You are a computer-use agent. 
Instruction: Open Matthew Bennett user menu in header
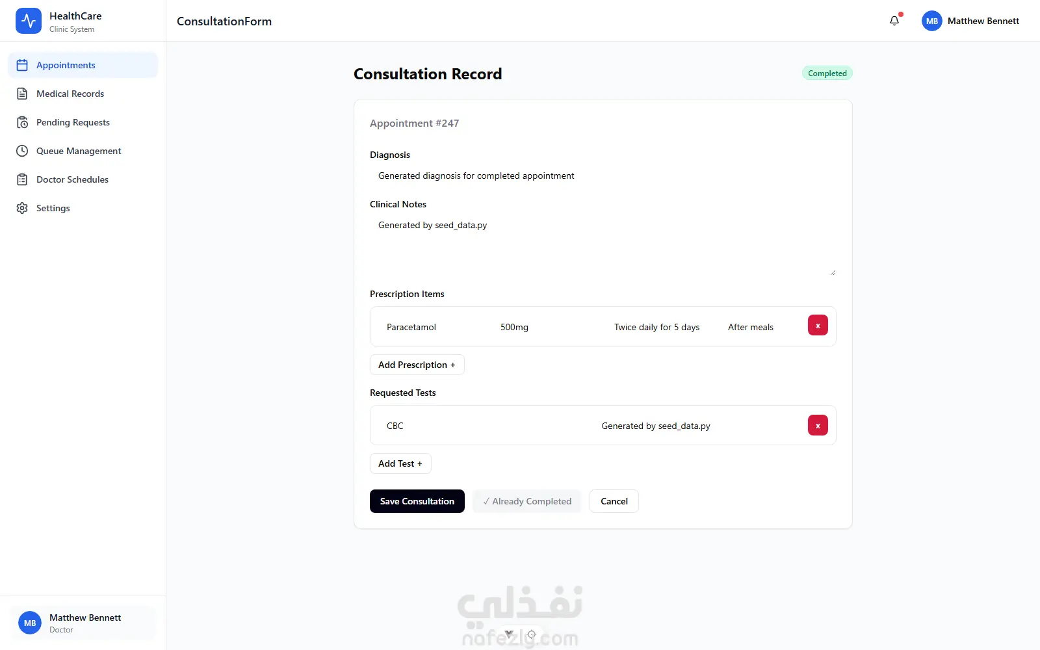click(x=970, y=21)
